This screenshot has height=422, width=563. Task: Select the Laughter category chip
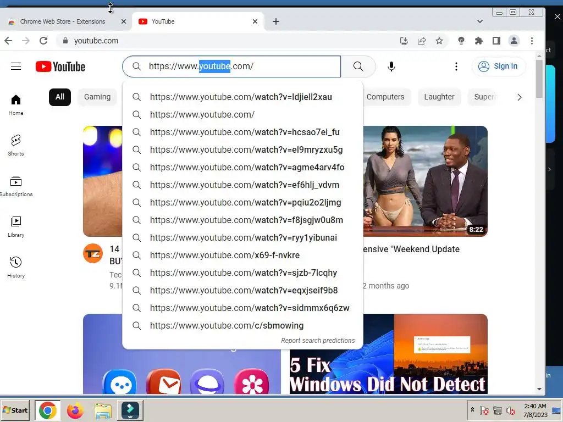439,97
